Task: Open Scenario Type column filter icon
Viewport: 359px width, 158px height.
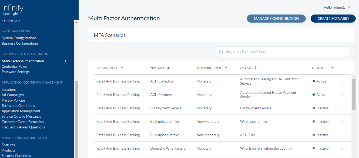Action: pyautogui.click(x=226, y=68)
